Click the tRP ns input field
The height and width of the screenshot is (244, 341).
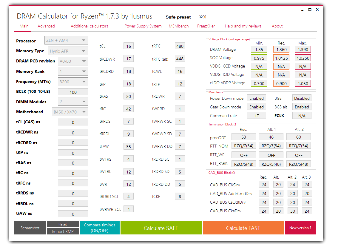[x=73, y=153]
